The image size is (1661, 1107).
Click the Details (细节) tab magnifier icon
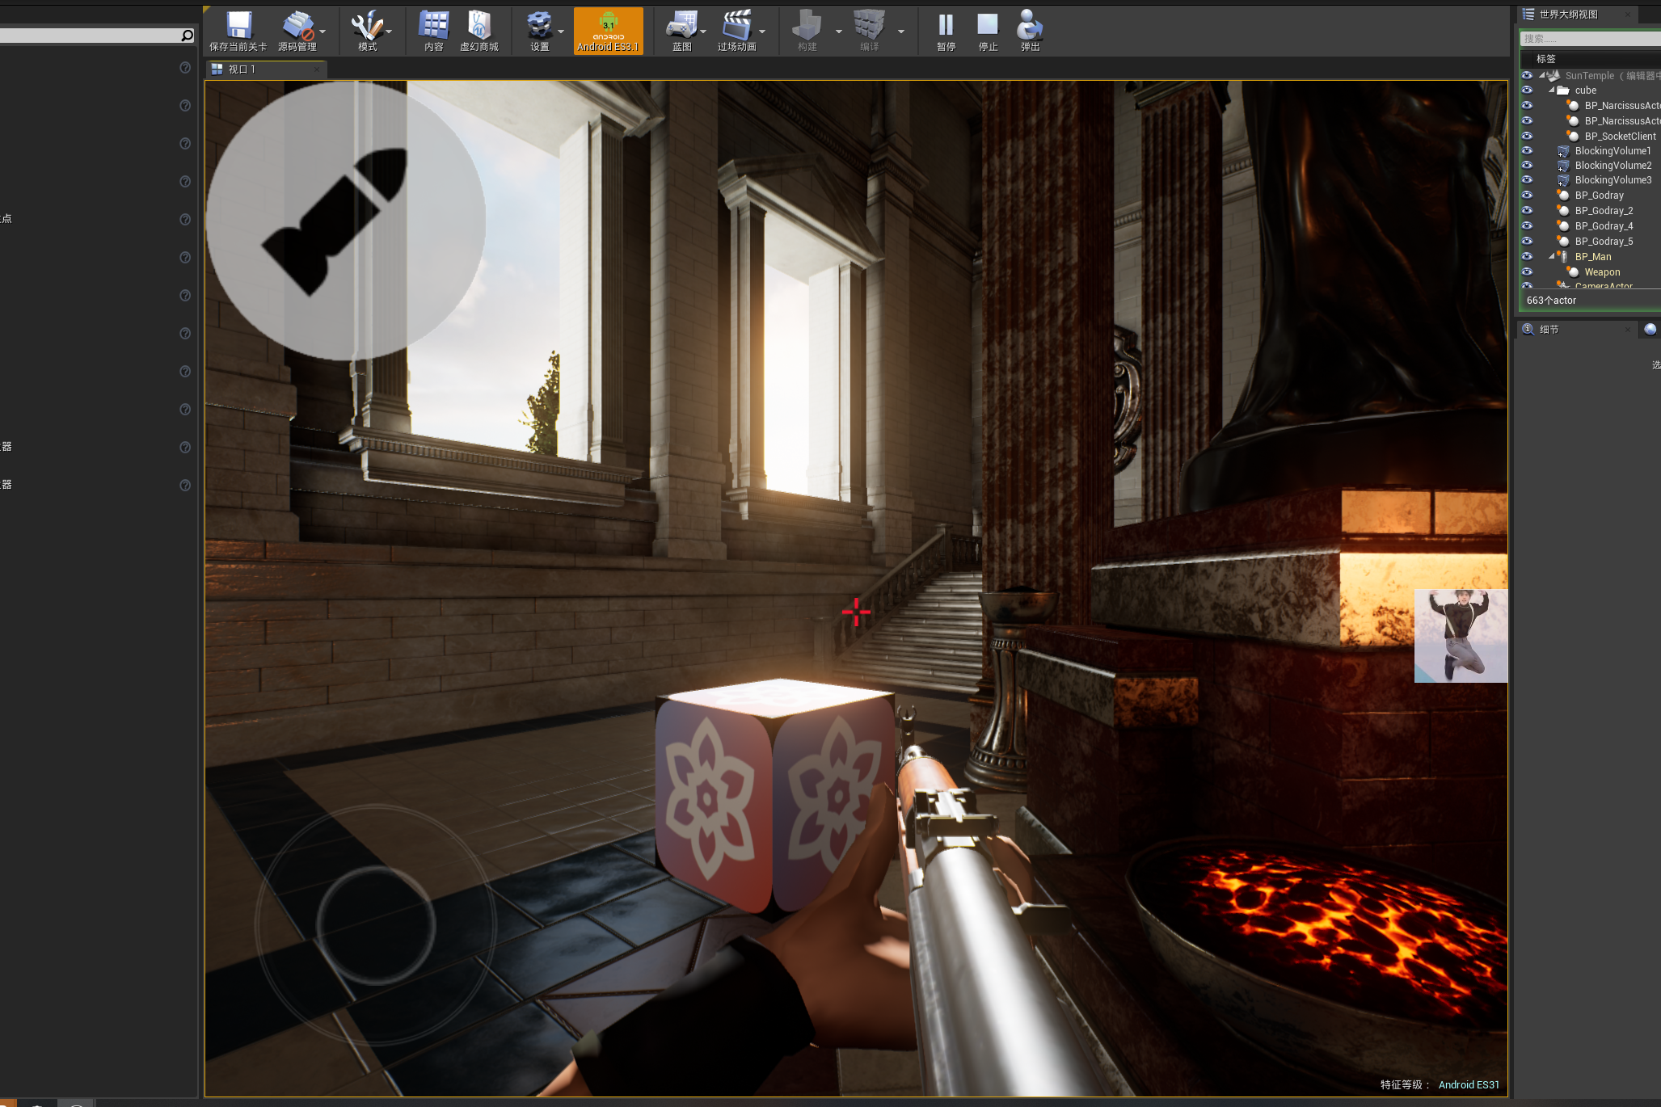(1528, 330)
